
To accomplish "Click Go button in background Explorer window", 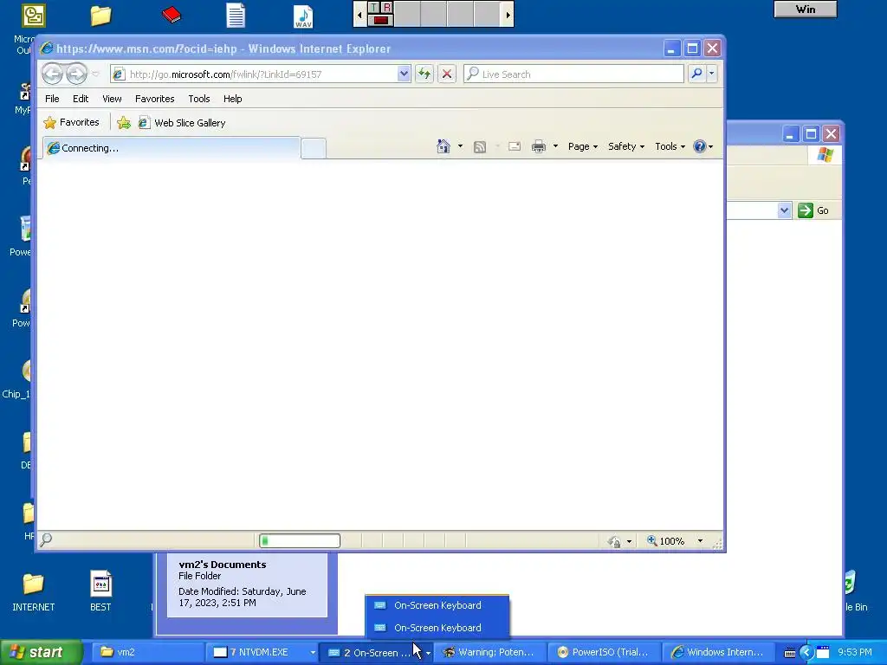I will point(813,210).
